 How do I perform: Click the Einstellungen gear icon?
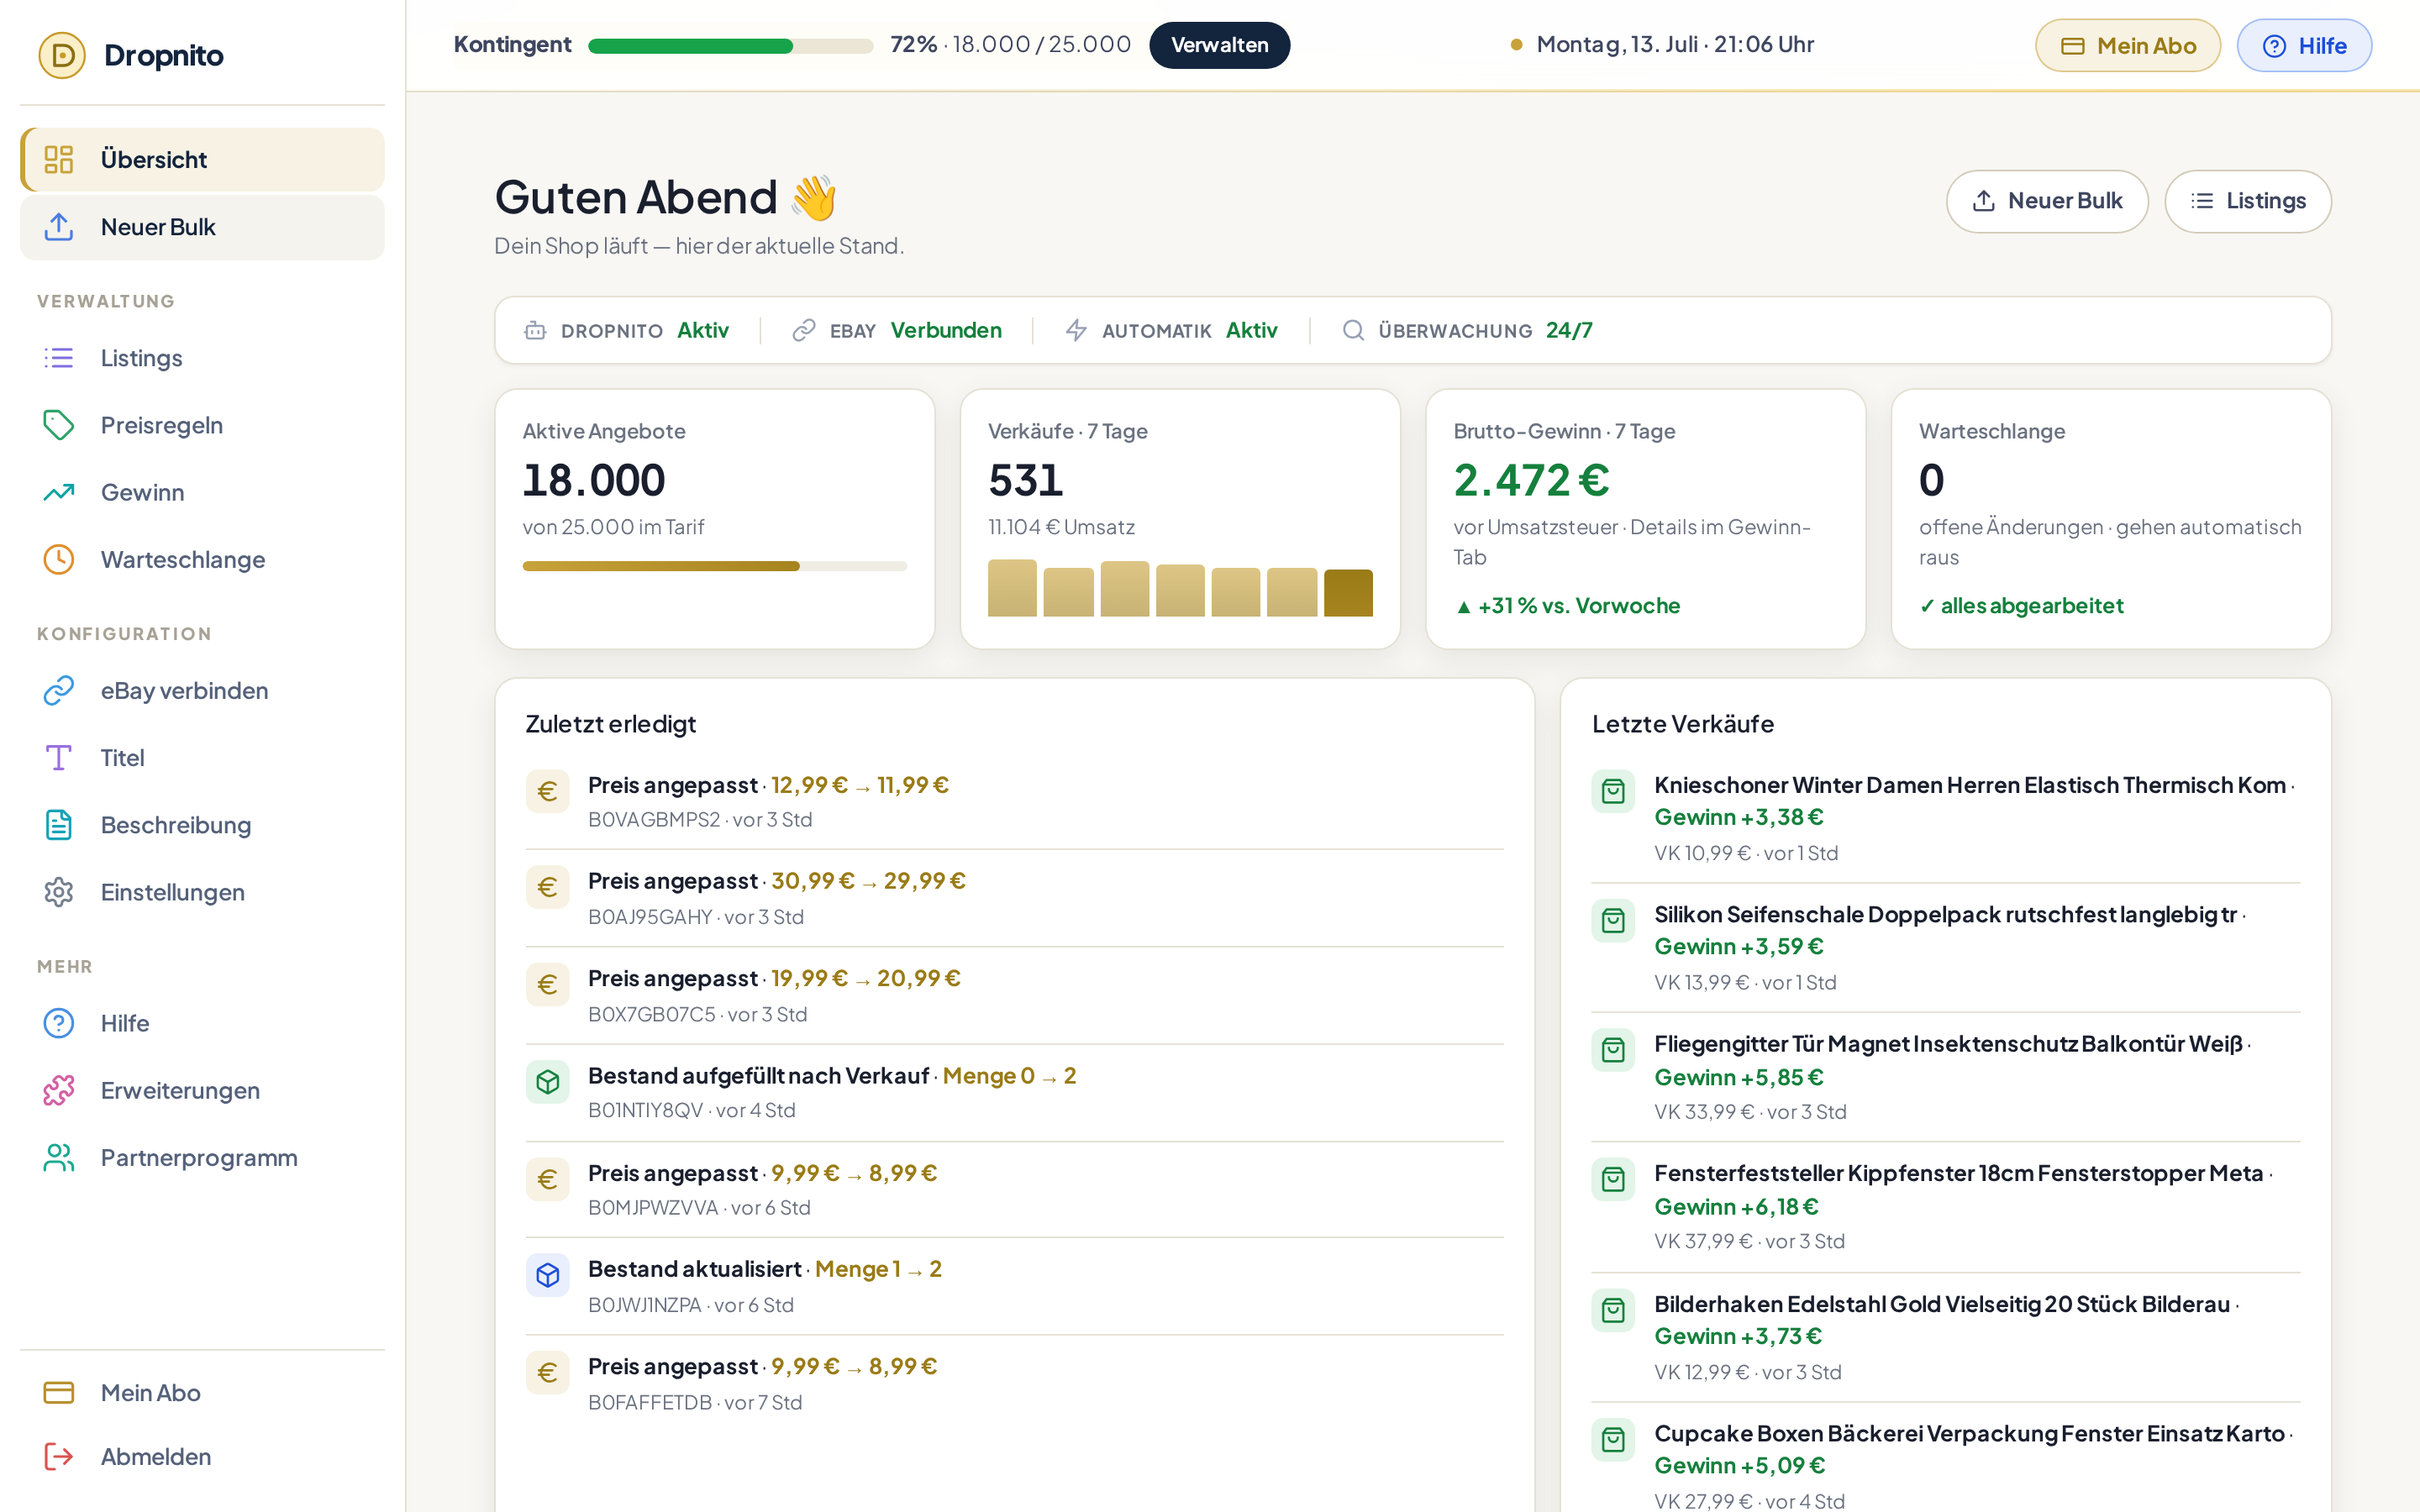tap(59, 891)
